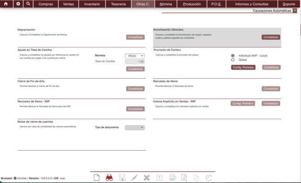Go to the home screen icon

[x=6, y=4]
